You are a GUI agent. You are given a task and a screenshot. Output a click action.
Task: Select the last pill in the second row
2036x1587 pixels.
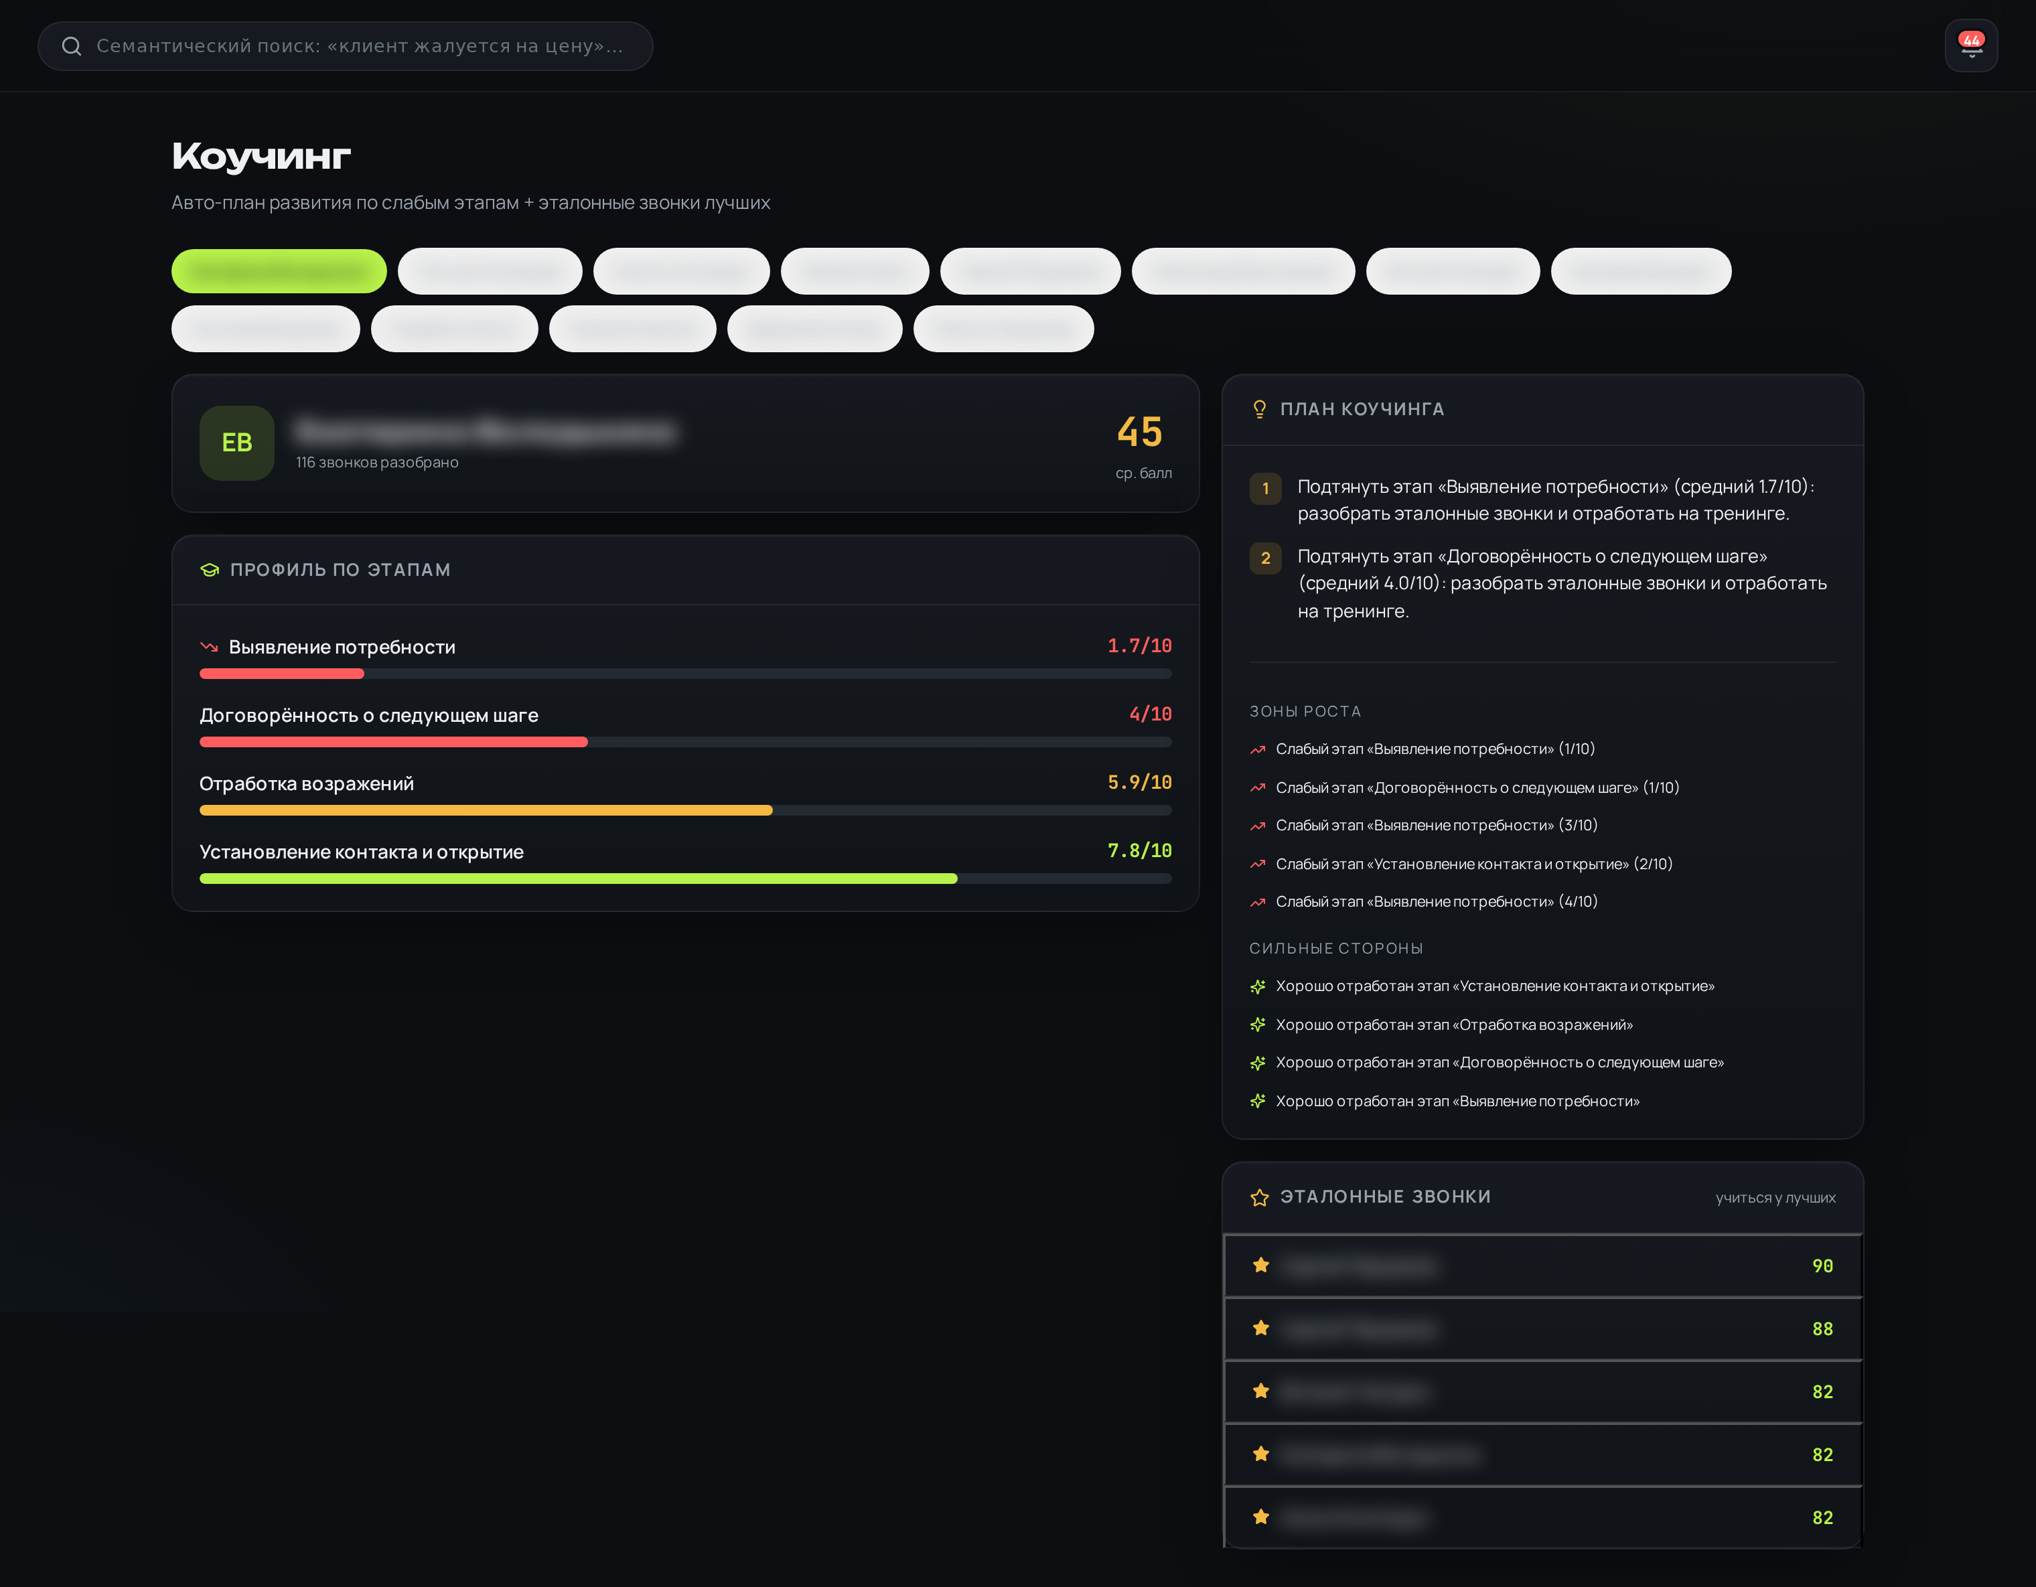click(1003, 329)
